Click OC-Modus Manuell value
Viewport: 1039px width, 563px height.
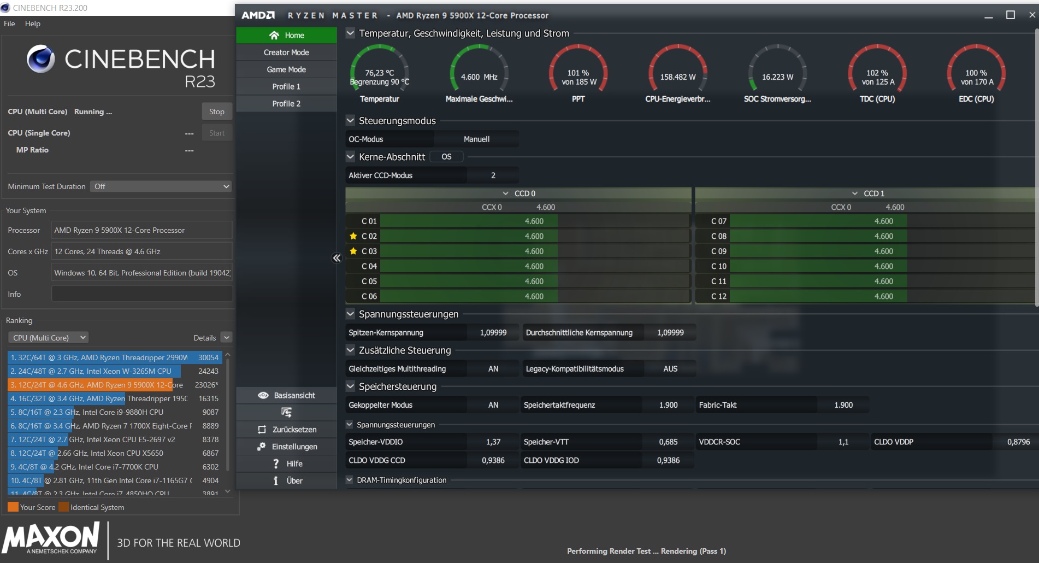(476, 139)
